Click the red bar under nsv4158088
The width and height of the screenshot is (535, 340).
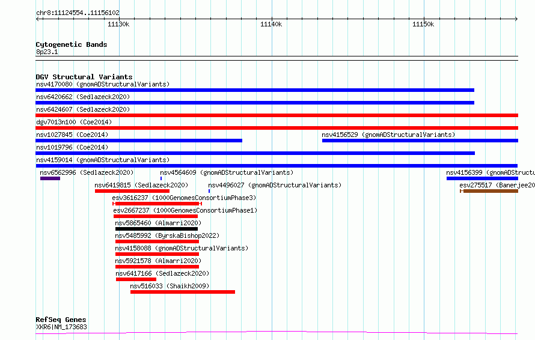(x=157, y=255)
